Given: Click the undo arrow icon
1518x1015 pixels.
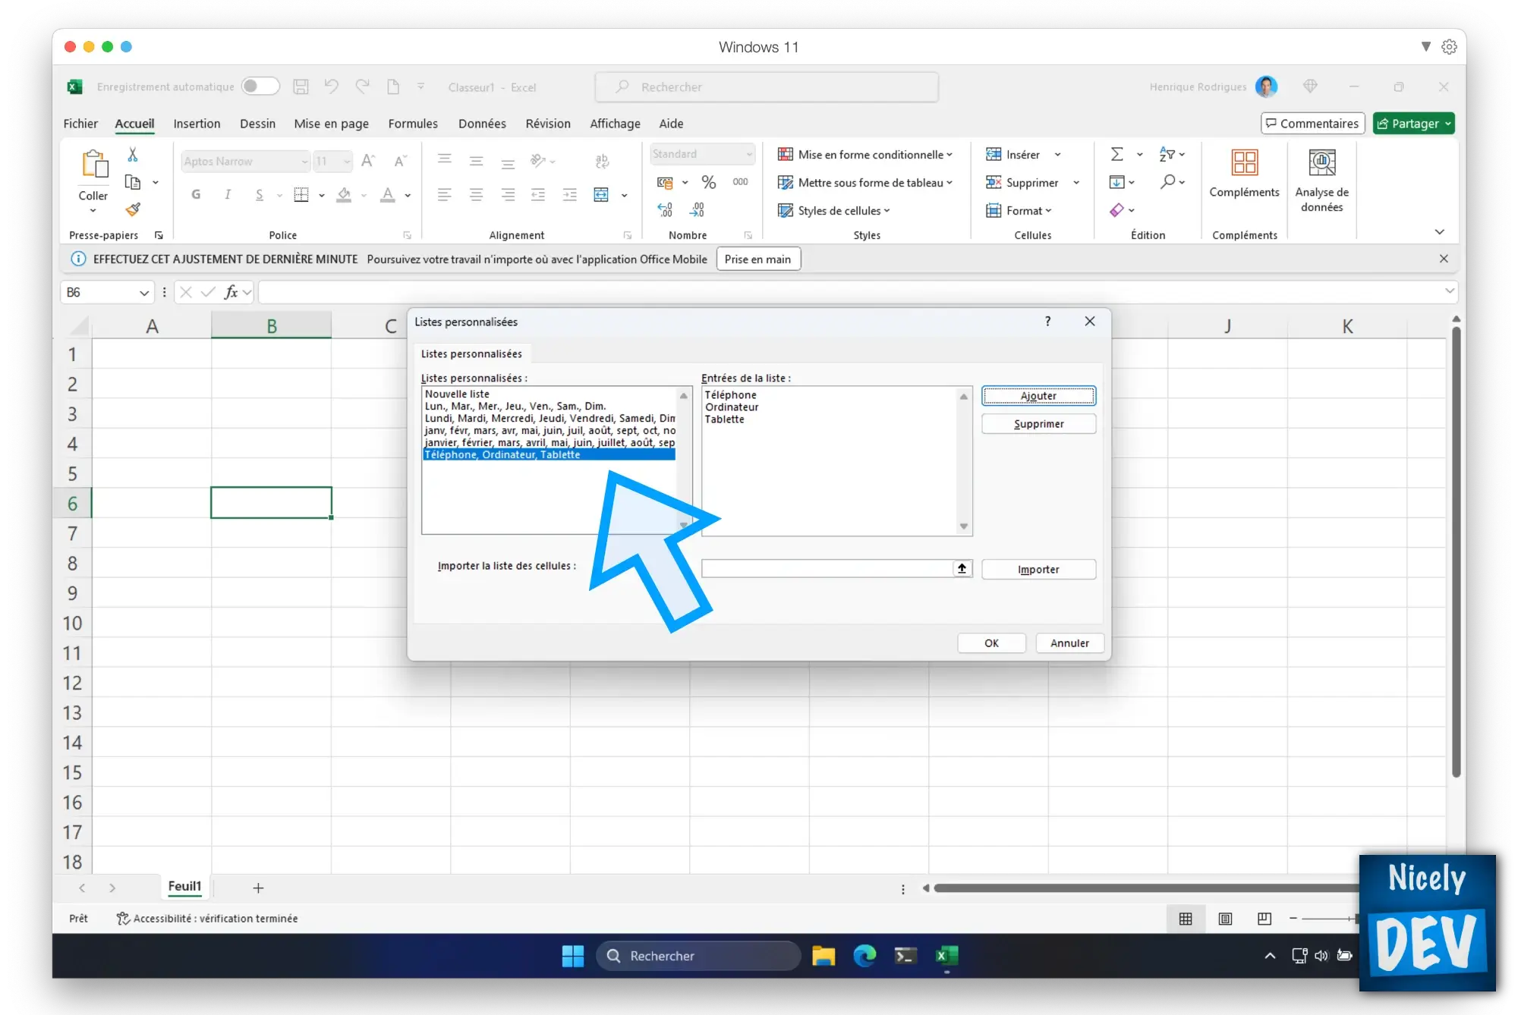Looking at the screenshot, I should (x=332, y=86).
